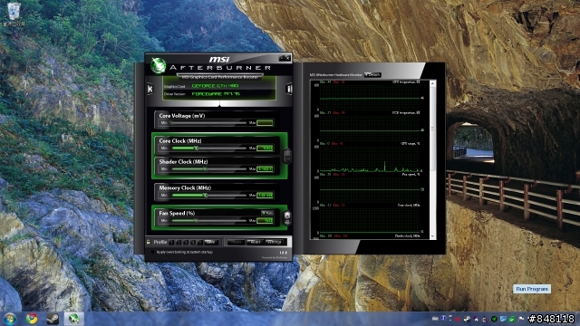The width and height of the screenshot is (580, 326).
Task: Click the green checkmark round tray icon
Action: [x=494, y=319]
